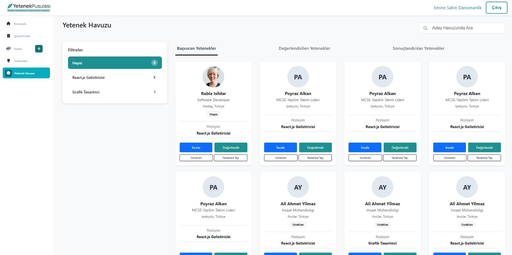Click the YetenekPusulası logo
The height and width of the screenshot is (255, 512).
tap(29, 7)
